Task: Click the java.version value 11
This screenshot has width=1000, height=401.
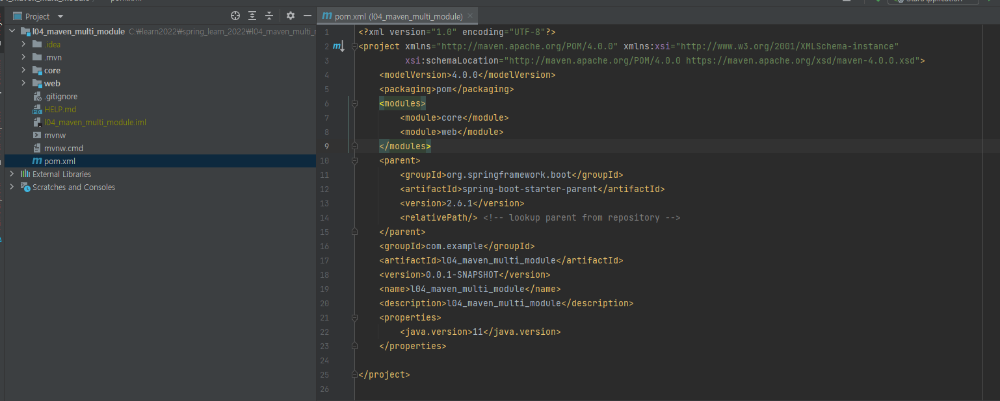Action: 478,332
